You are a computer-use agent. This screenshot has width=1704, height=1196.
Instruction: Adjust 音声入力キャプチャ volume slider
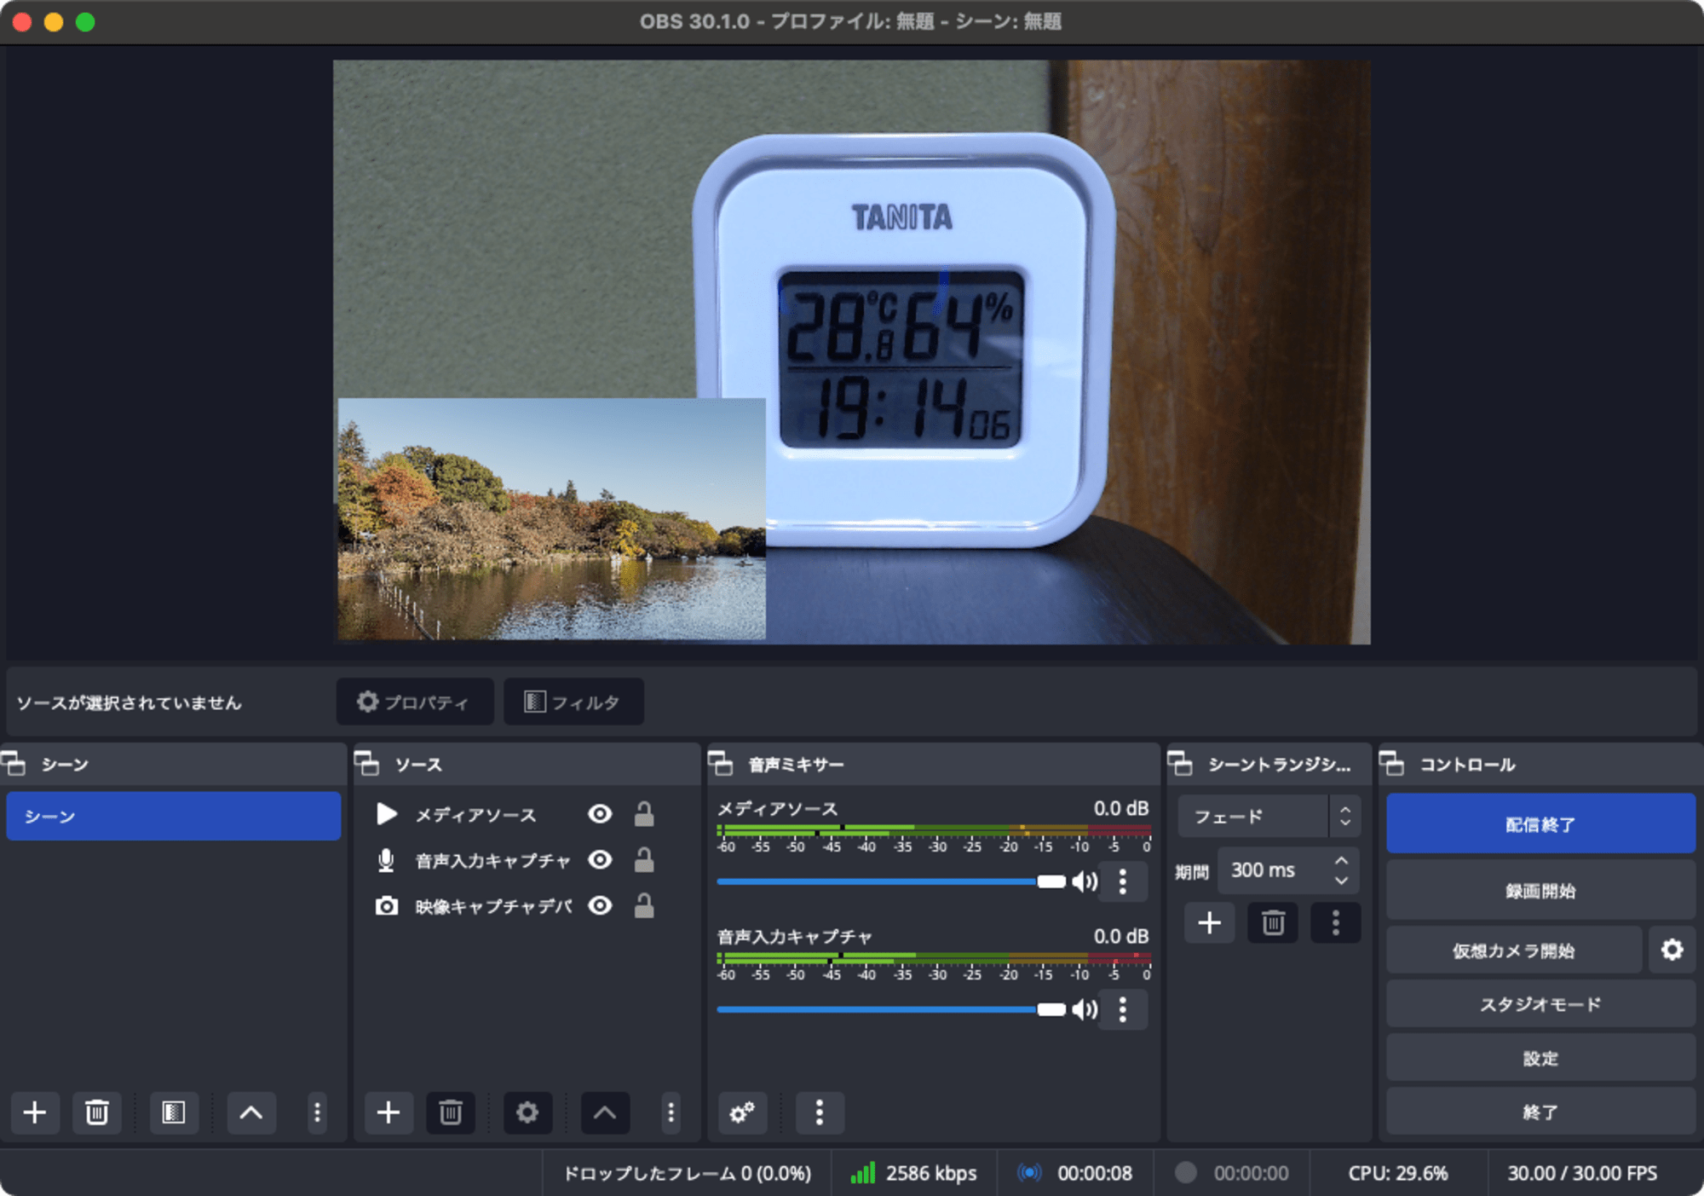[x=891, y=1009]
